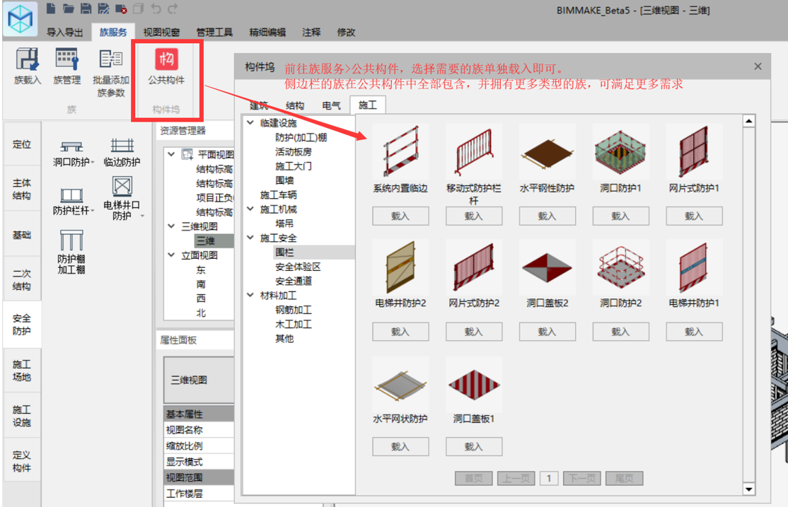Select the 东 elevation view
Viewport: 788px width, 507px height.
[201, 270]
